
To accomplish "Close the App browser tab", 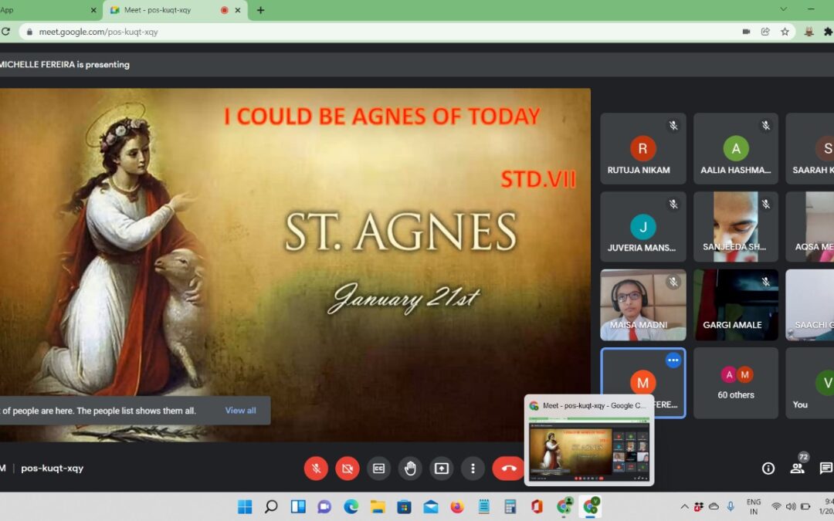I will [93, 10].
